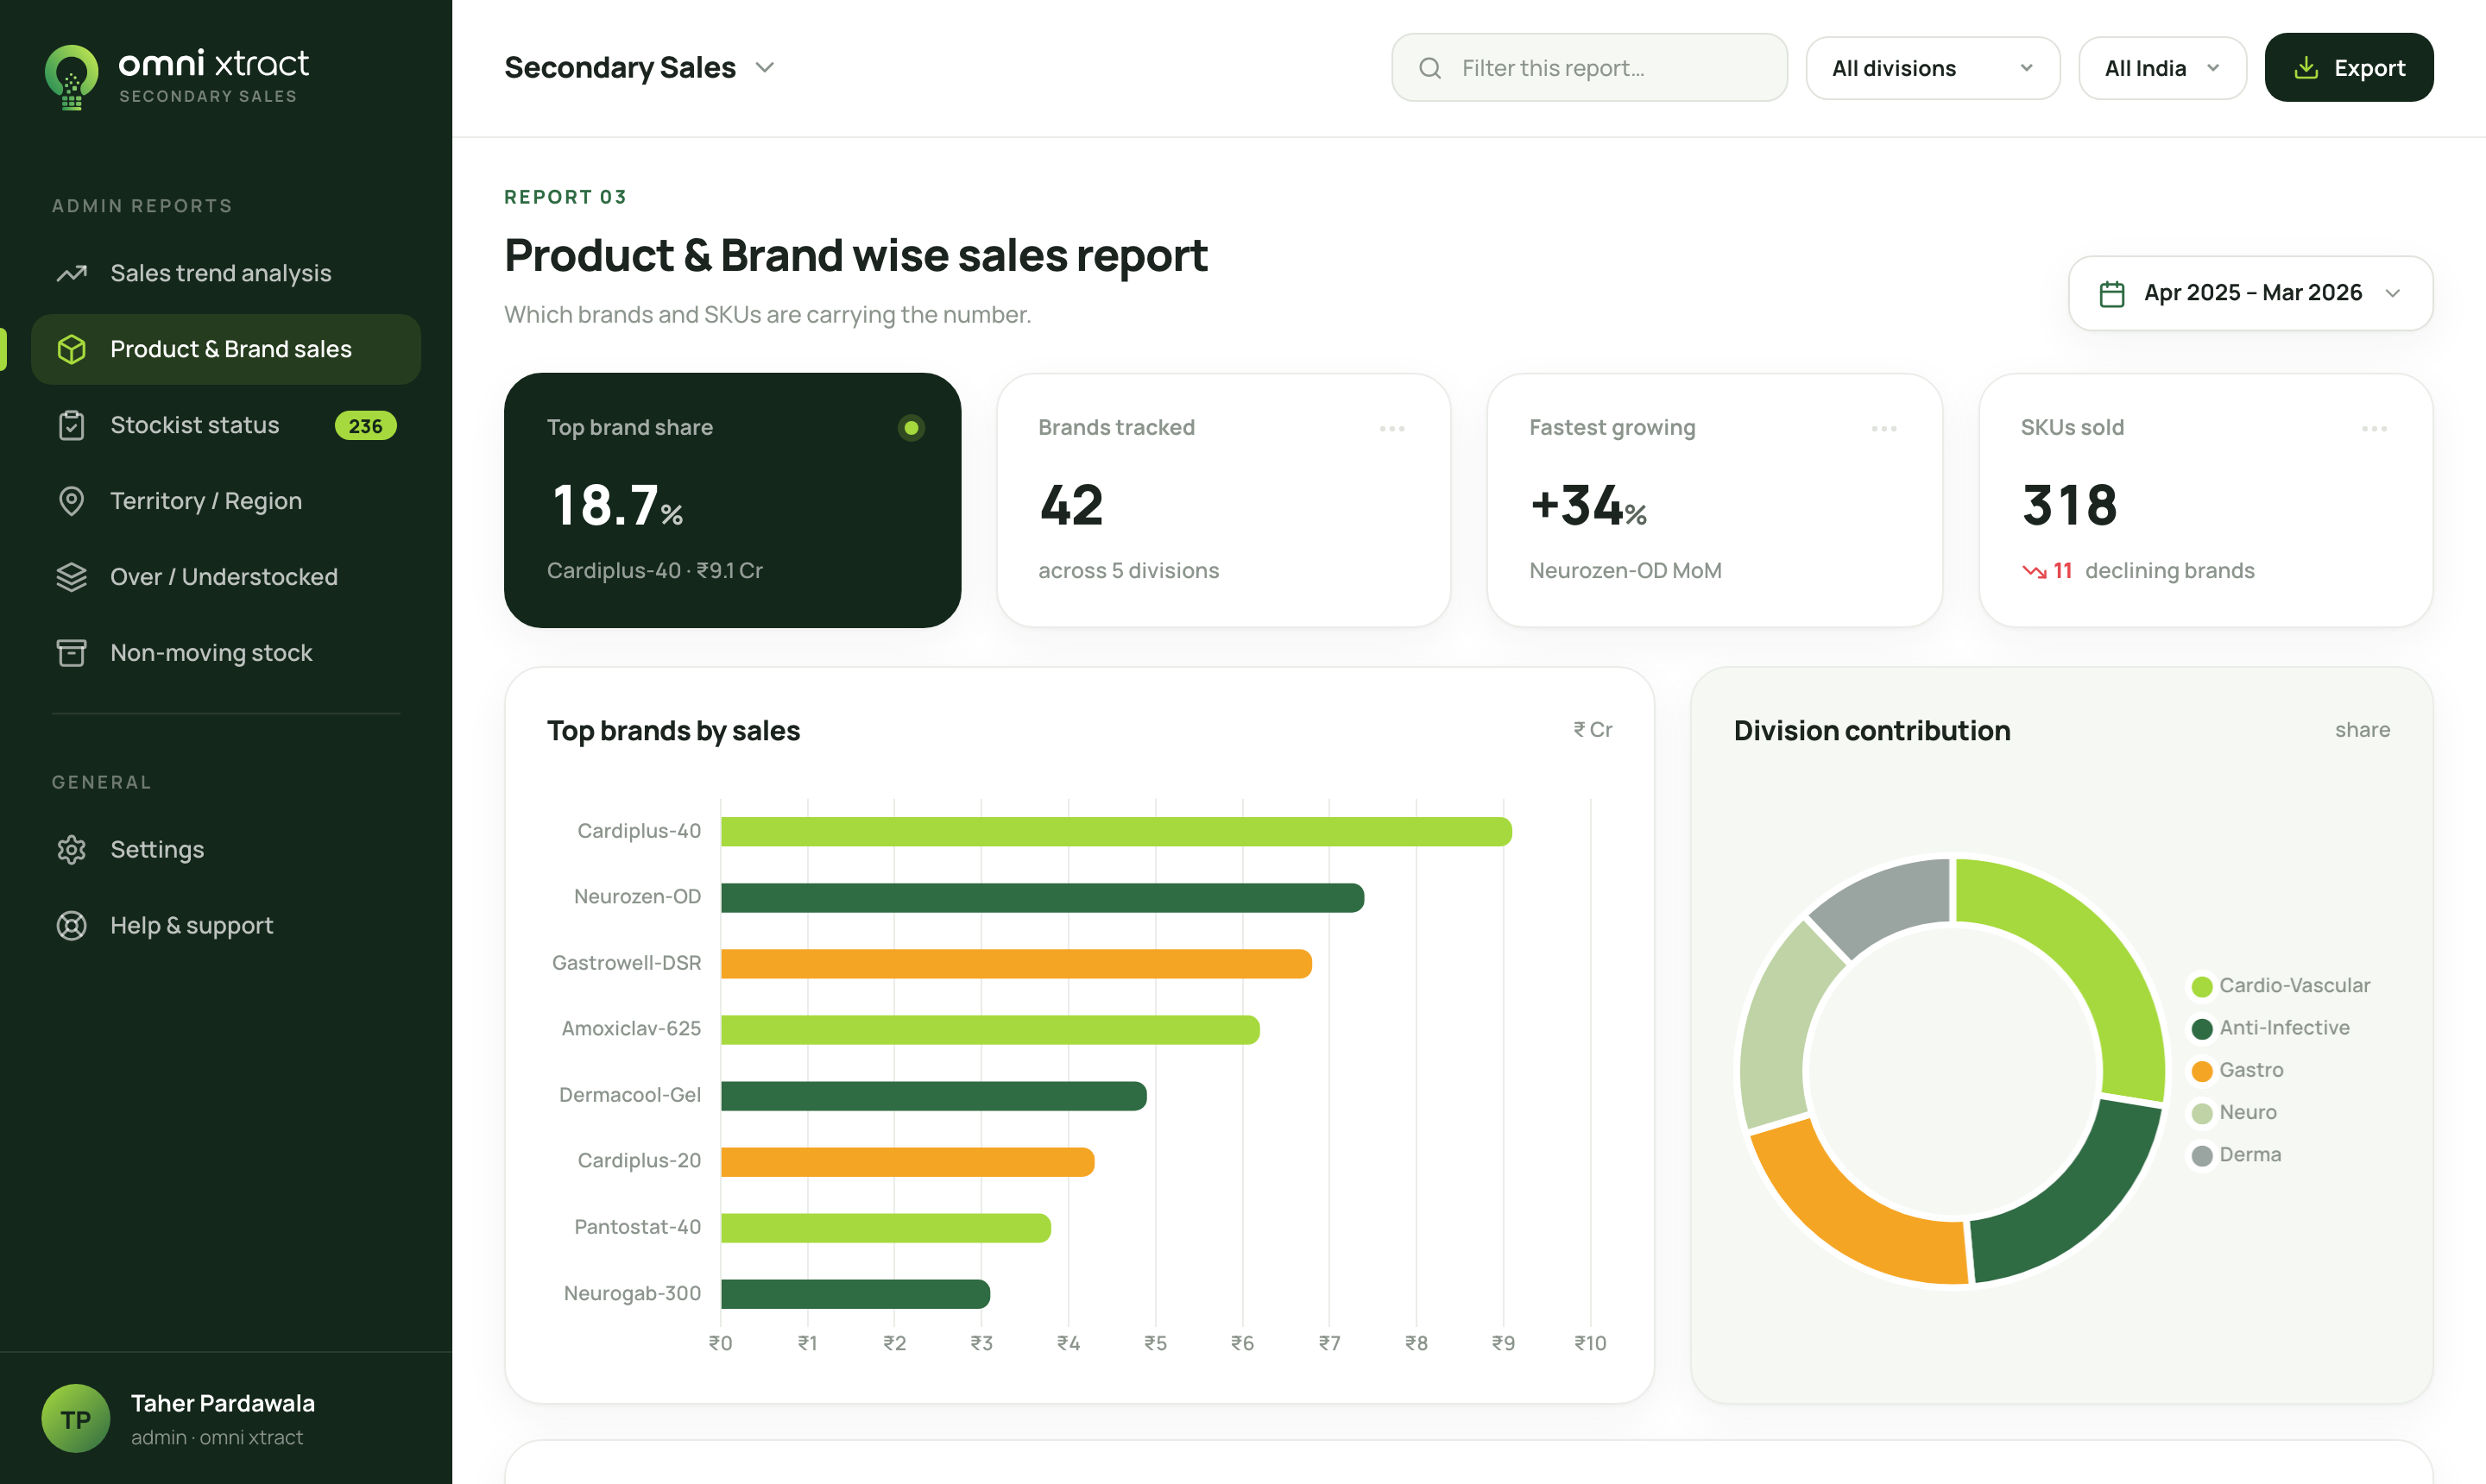
Task: Click the Territory / Region pin icon
Action: tap(72, 501)
